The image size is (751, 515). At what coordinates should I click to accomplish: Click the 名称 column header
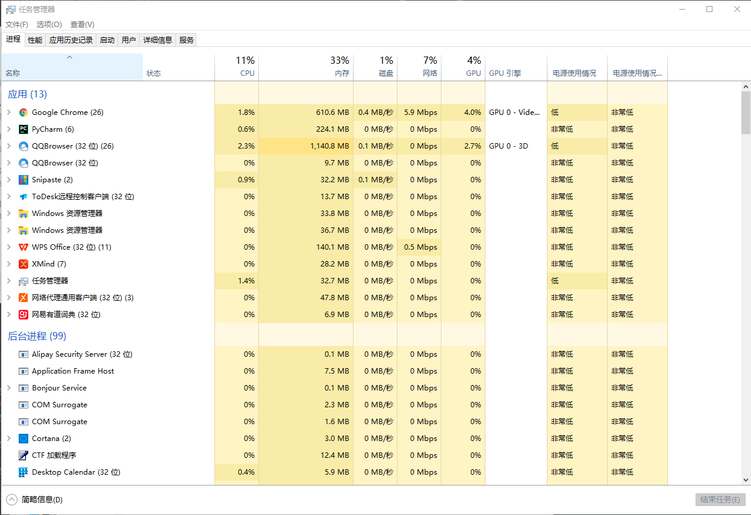click(x=72, y=67)
